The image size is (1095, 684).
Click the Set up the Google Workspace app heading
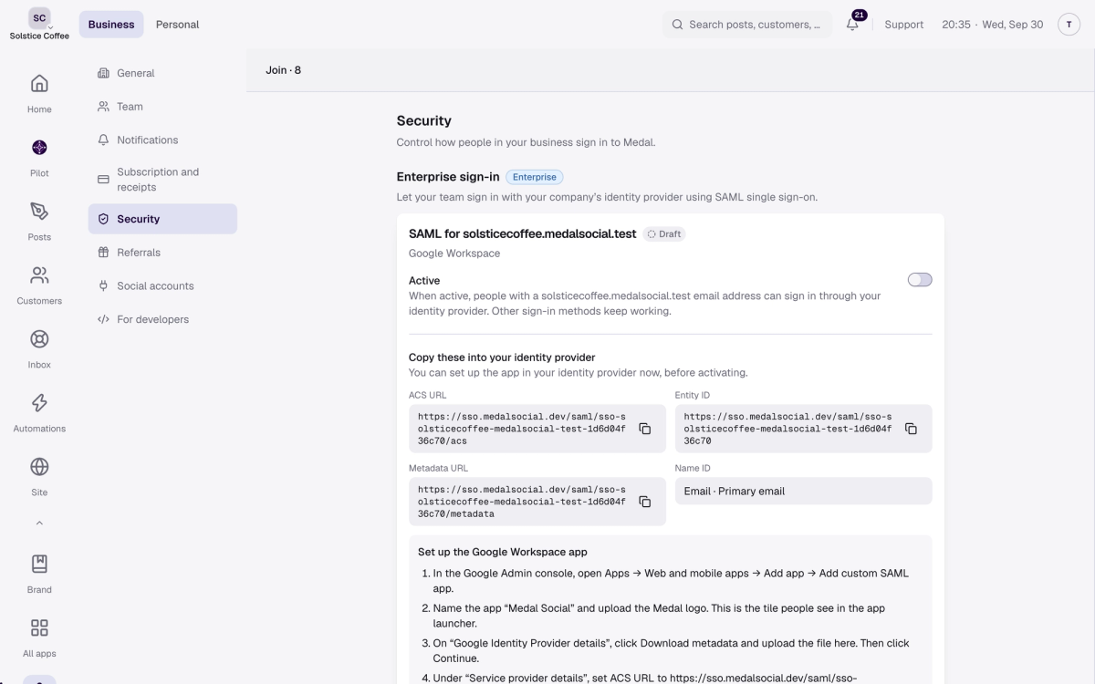pos(503,552)
